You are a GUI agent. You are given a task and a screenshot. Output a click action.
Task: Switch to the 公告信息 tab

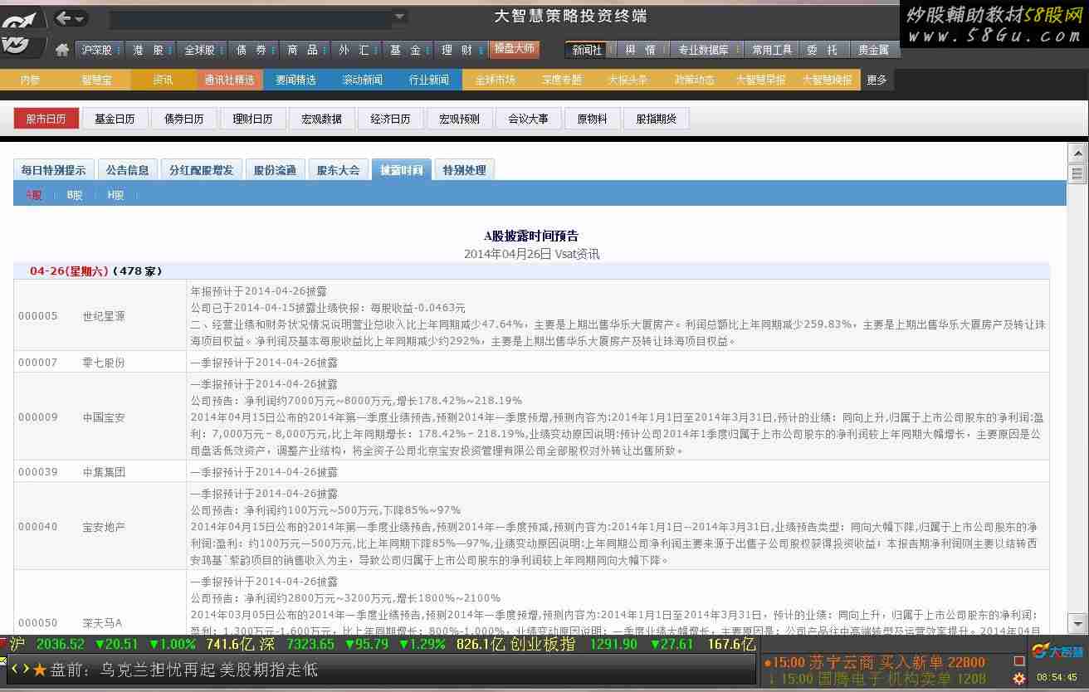tap(127, 170)
